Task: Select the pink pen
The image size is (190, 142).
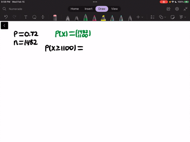Action: click(94, 18)
